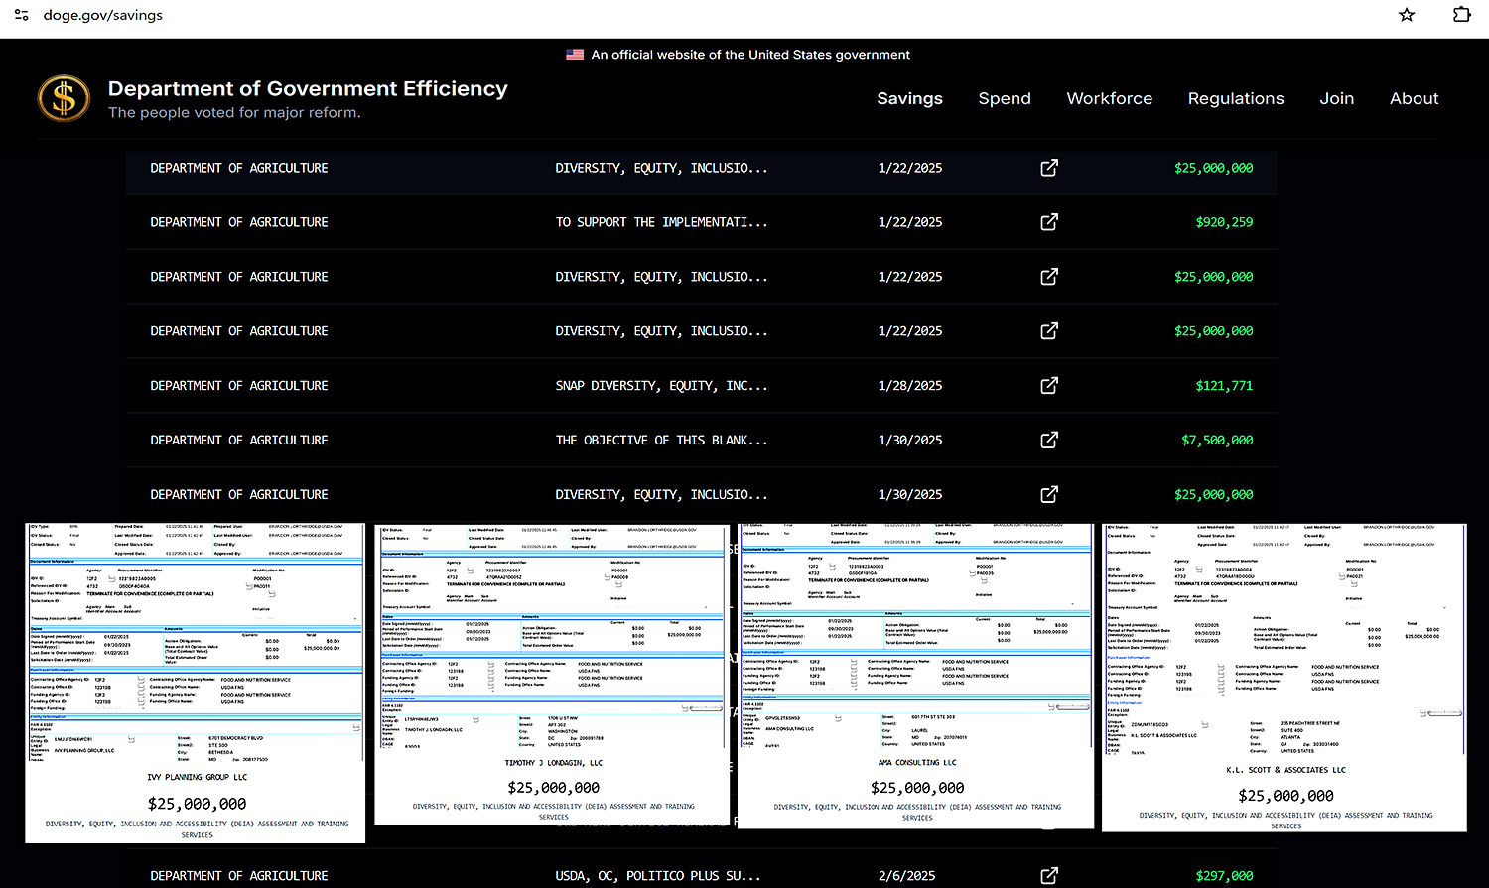This screenshot has height=888, width=1489.
Task: Visit the About page link
Action: pos(1414,99)
